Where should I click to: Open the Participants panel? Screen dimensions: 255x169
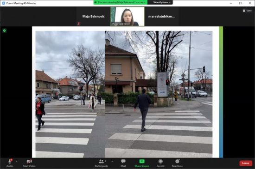(102, 163)
